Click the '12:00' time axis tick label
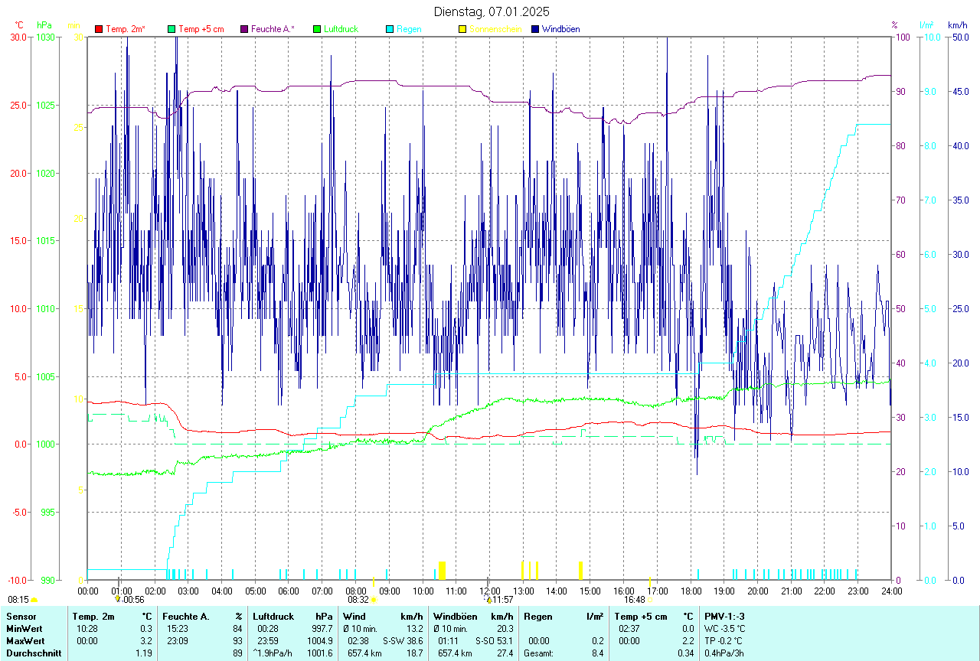 click(489, 591)
